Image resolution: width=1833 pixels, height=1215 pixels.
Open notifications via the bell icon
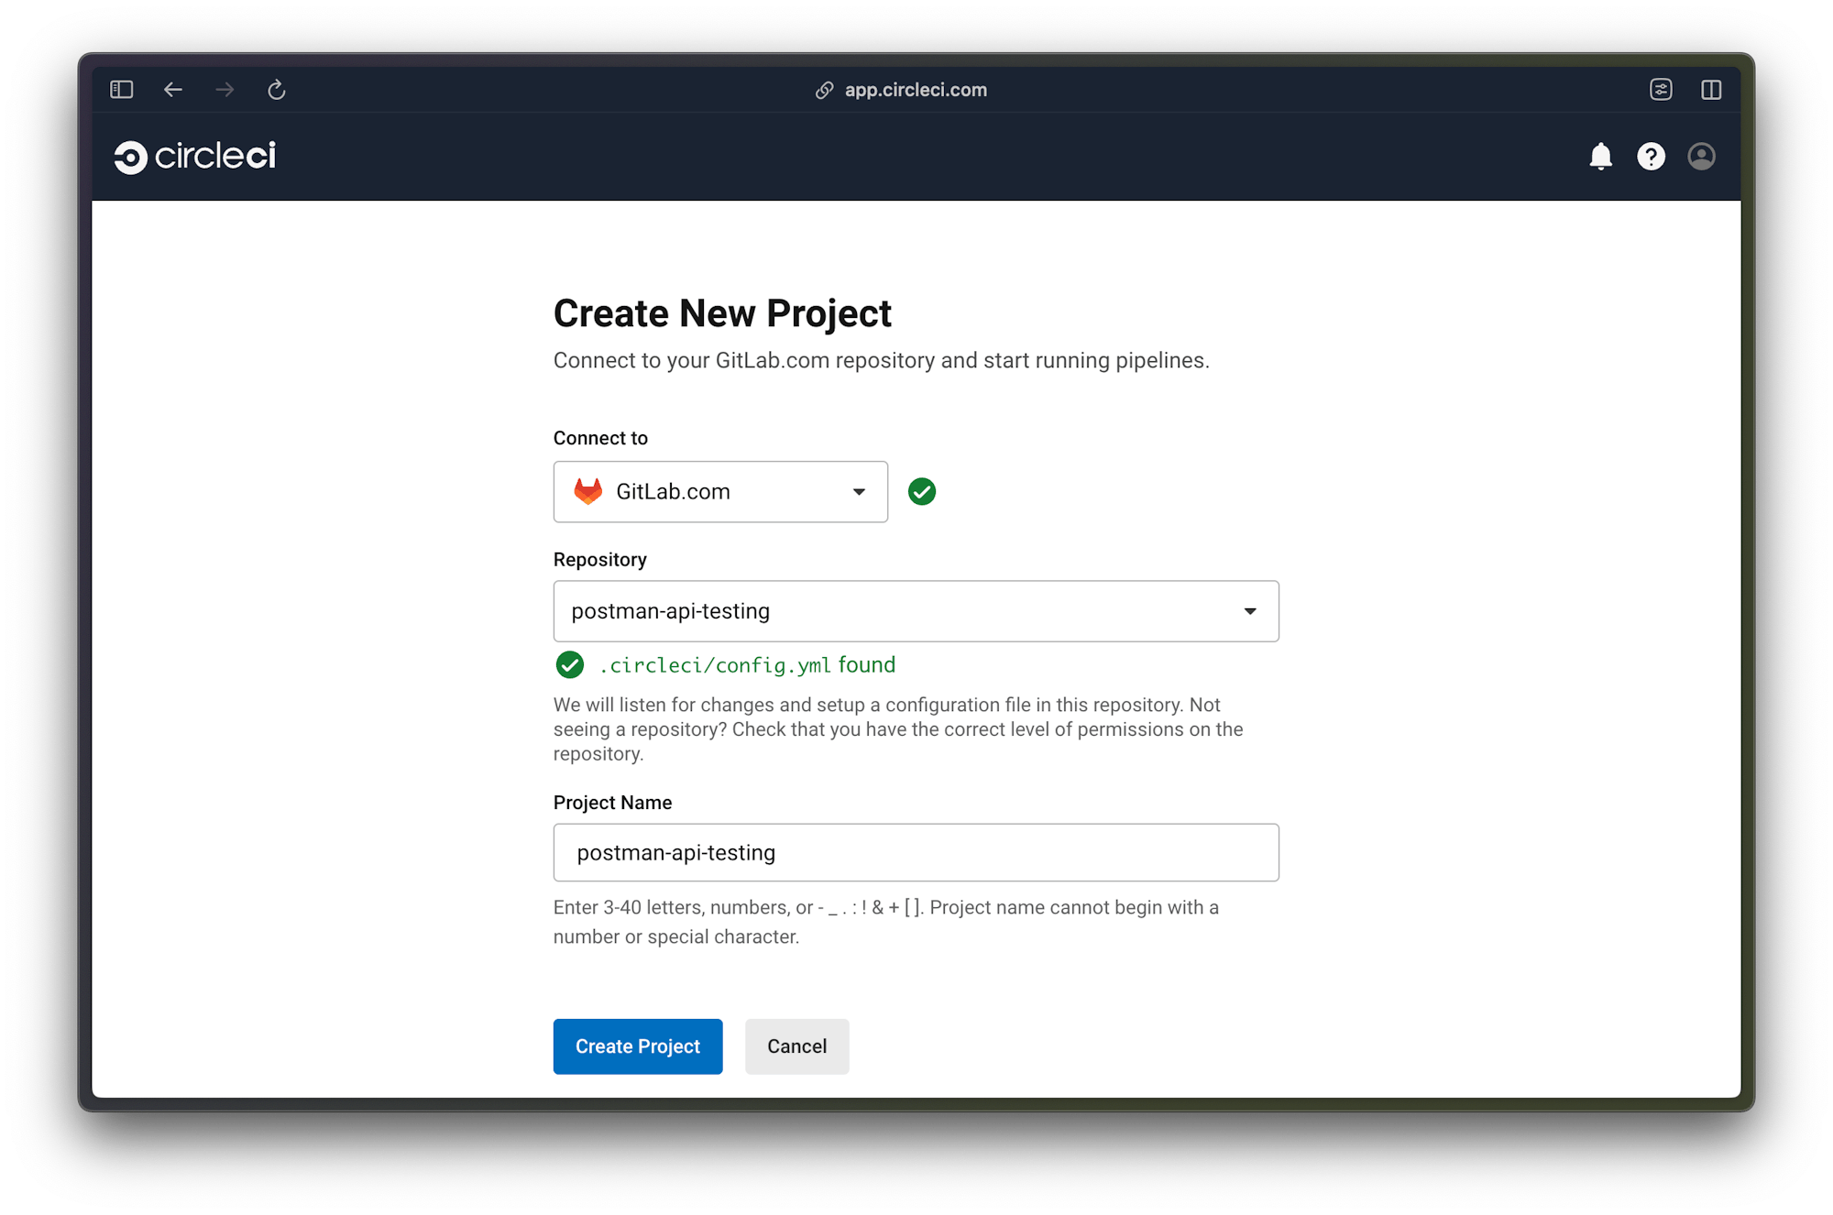pos(1601,156)
